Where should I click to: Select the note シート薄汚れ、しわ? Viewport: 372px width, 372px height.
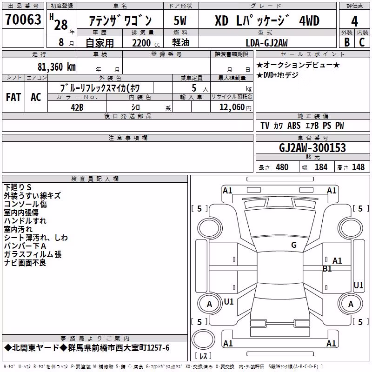[36, 238]
